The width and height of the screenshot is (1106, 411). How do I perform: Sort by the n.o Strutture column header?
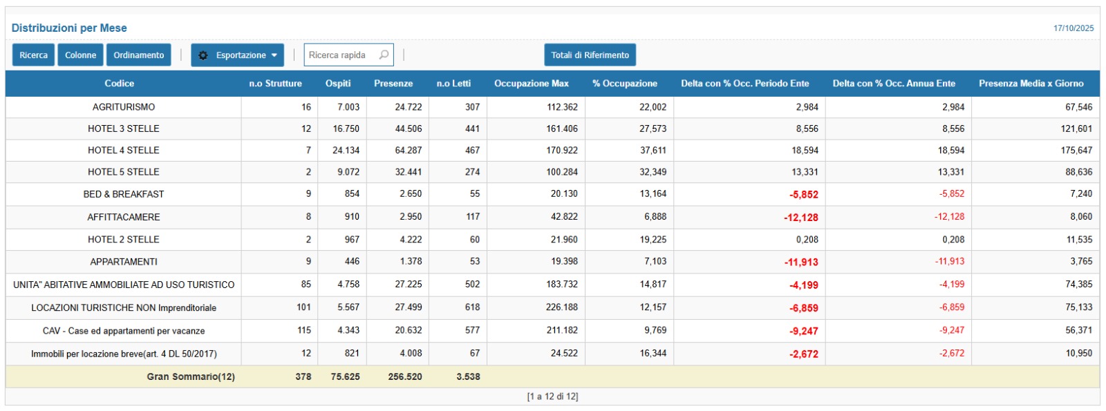click(275, 84)
